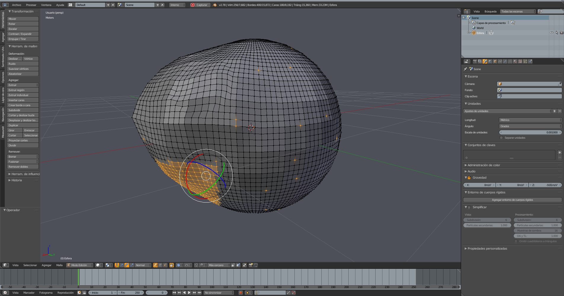Select the Physics properties tab
564x296 pixels.
[x=530, y=62]
